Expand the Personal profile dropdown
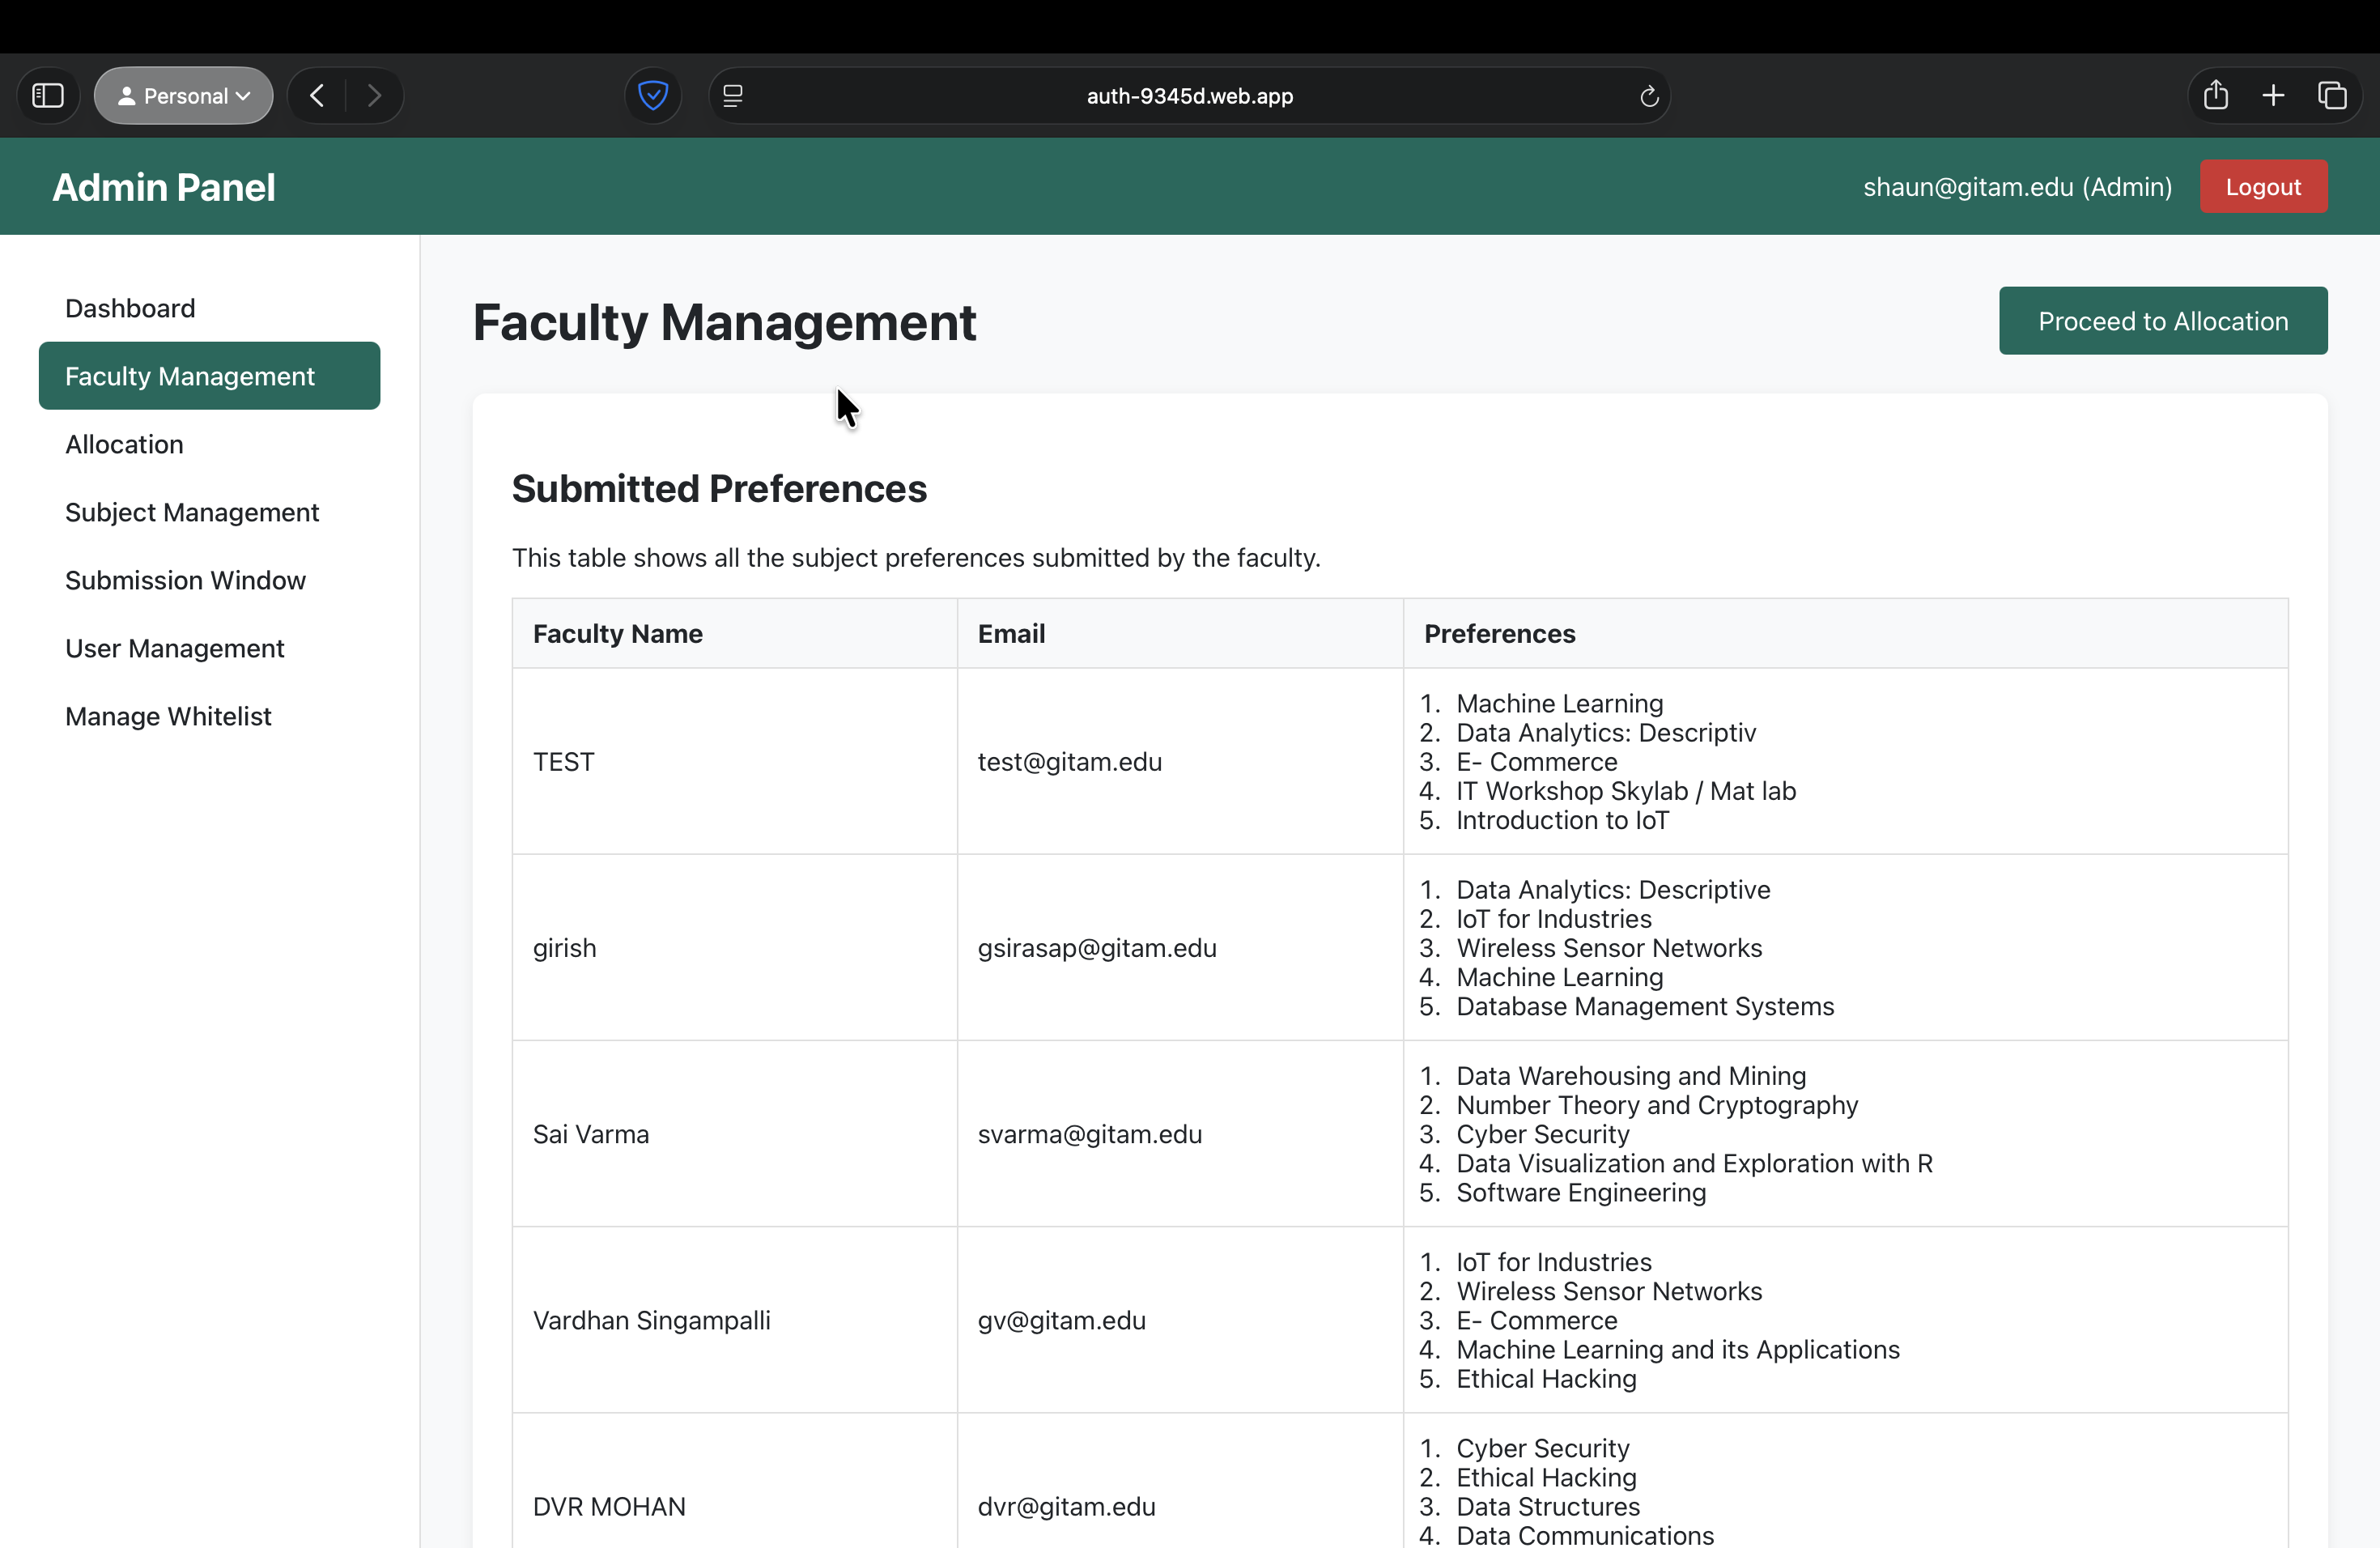This screenshot has width=2380, height=1548. point(184,96)
